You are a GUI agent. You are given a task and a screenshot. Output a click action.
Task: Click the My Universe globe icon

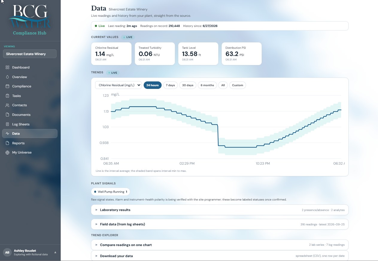pos(7,152)
